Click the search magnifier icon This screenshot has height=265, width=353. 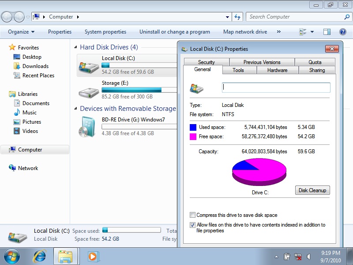(347, 17)
